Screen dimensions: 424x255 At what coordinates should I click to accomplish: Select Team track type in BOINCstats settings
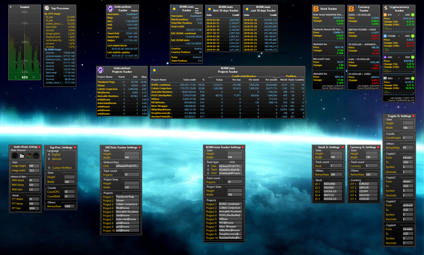click(212, 170)
